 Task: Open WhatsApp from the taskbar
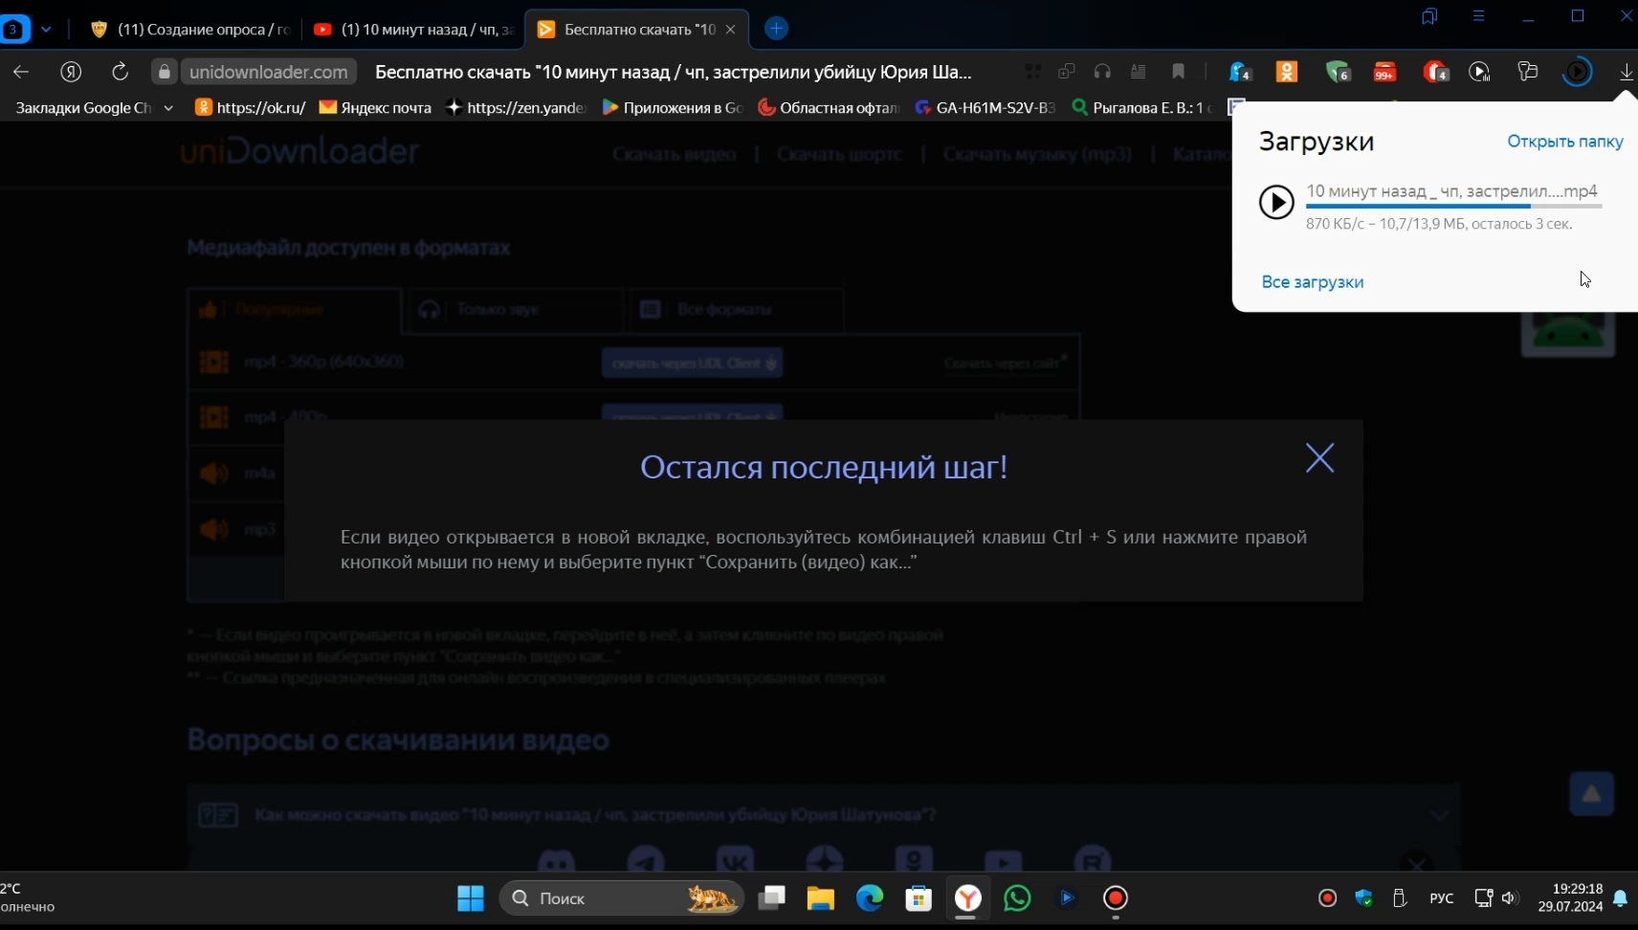pyautogui.click(x=1017, y=898)
